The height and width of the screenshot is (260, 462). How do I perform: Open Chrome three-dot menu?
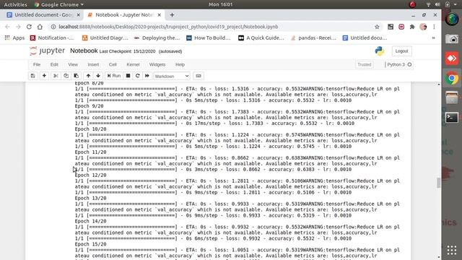click(434, 27)
